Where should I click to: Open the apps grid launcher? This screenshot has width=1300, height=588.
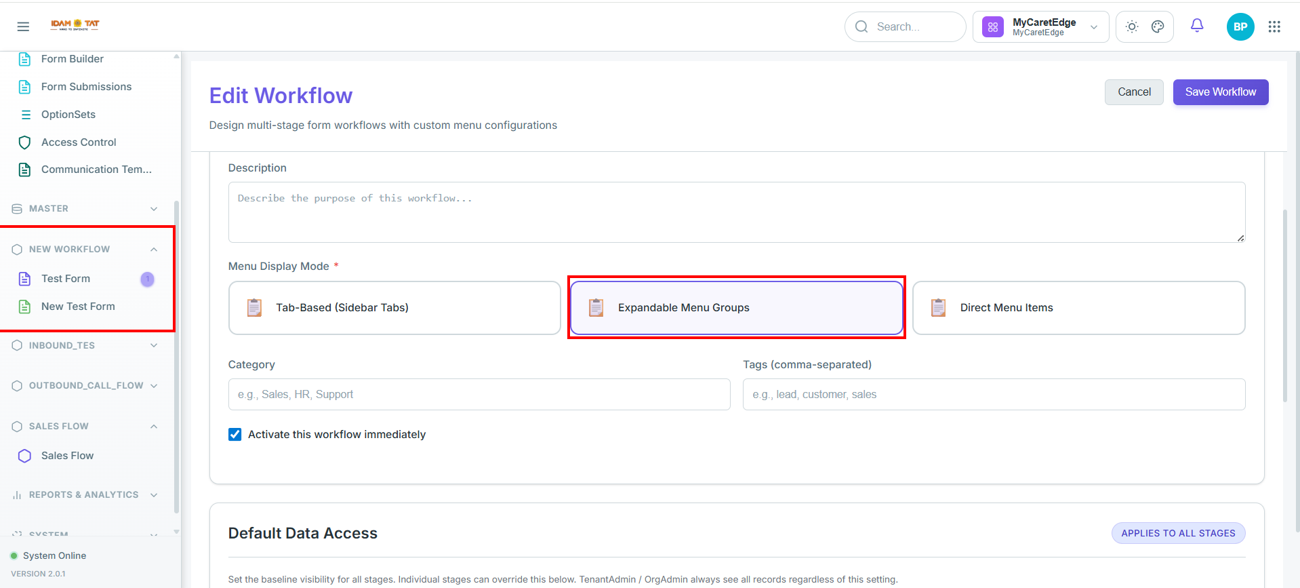point(1274,26)
